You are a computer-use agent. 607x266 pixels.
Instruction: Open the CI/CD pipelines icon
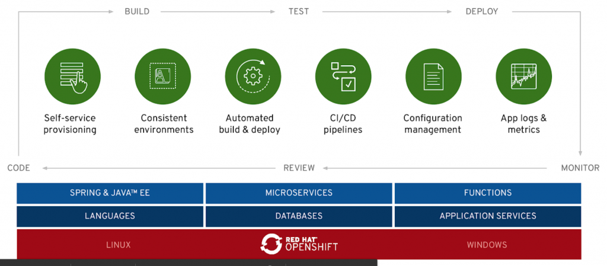click(x=343, y=76)
